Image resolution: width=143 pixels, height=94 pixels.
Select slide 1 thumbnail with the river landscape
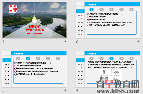[x=34, y=20]
